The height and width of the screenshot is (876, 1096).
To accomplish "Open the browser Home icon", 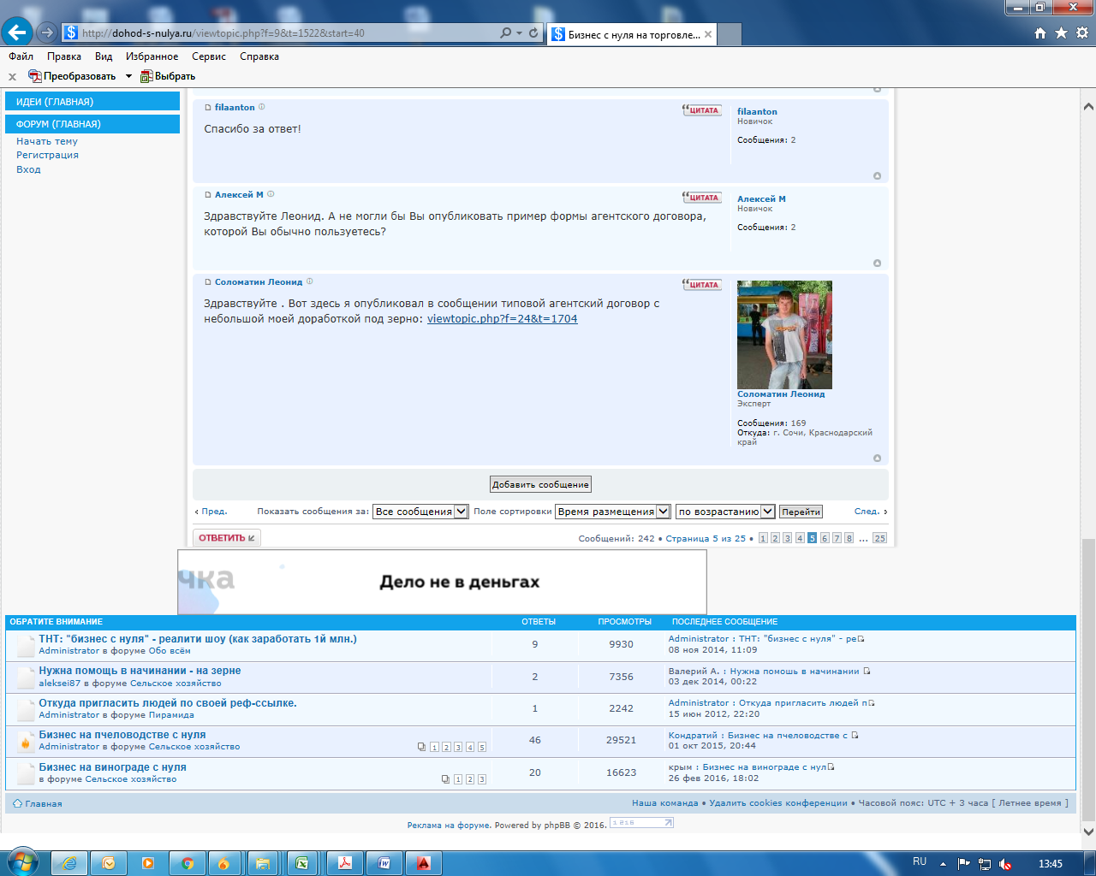I will pos(1040,33).
